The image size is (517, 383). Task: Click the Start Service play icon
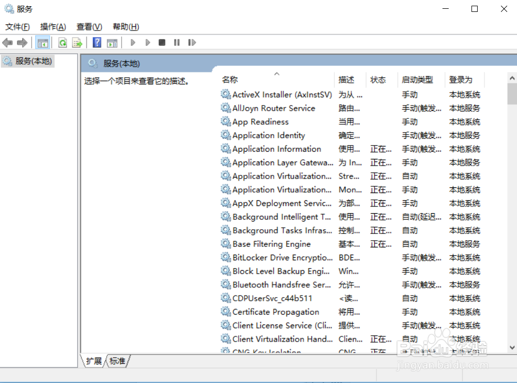coord(133,42)
